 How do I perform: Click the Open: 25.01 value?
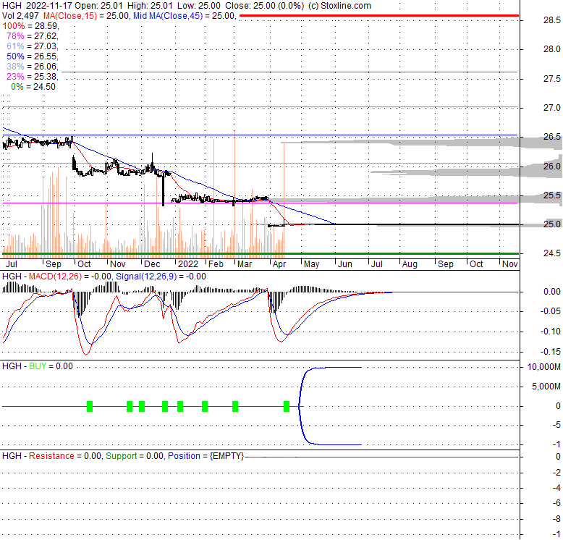click(x=98, y=6)
